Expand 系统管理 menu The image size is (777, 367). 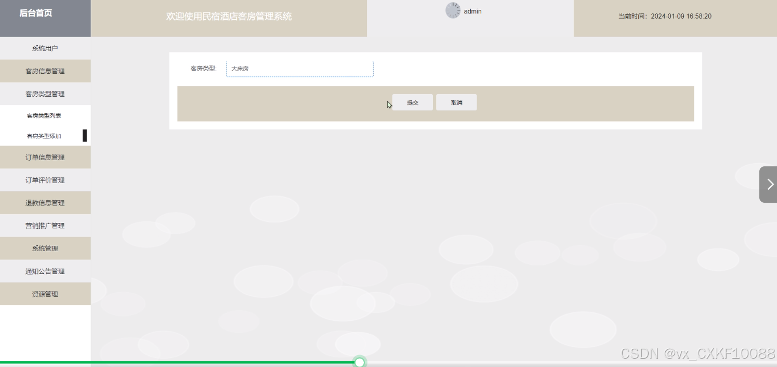[x=45, y=248]
